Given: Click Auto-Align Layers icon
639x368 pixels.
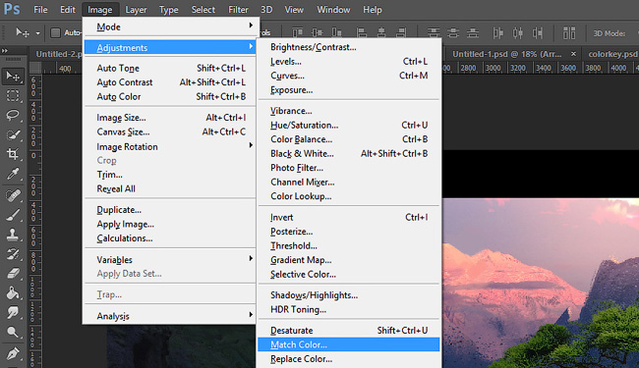Looking at the screenshot, I should point(569,32).
